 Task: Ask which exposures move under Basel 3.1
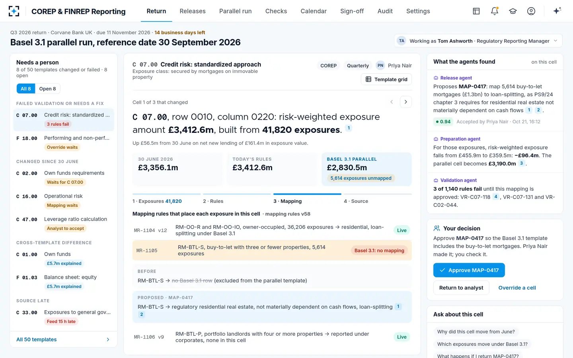coord(482,344)
